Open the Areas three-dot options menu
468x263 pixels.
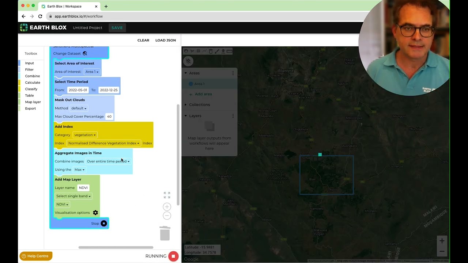[x=233, y=73]
